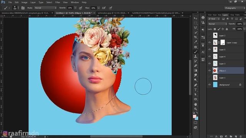The width and height of the screenshot is (246, 138).
Task: Select the Smudge tool
Action: click(196, 75)
